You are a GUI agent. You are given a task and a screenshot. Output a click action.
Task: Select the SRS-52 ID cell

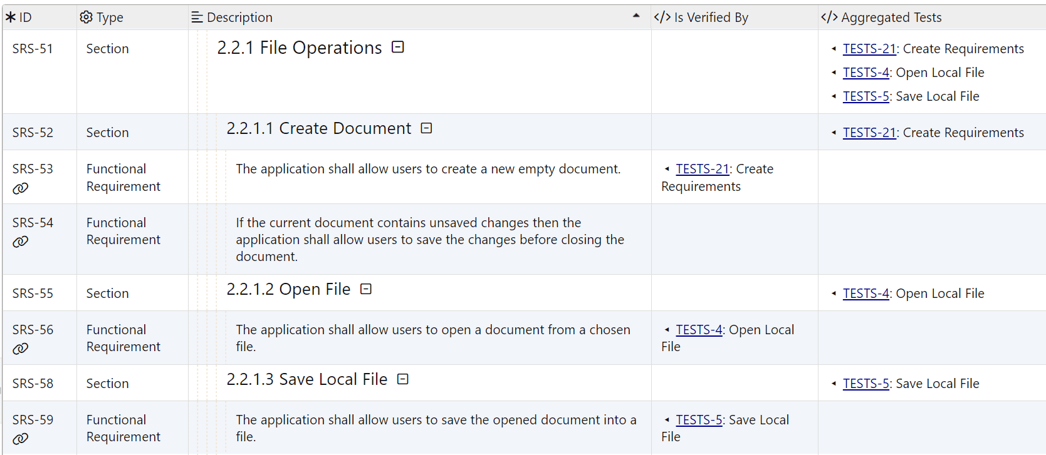(39, 132)
